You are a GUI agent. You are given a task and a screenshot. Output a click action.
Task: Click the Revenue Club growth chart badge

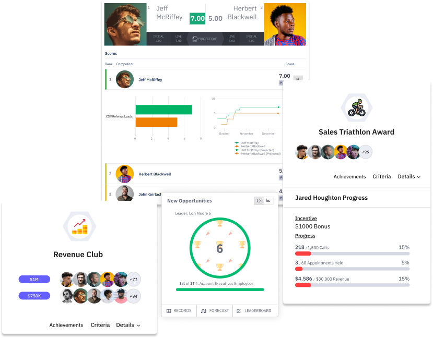click(79, 226)
